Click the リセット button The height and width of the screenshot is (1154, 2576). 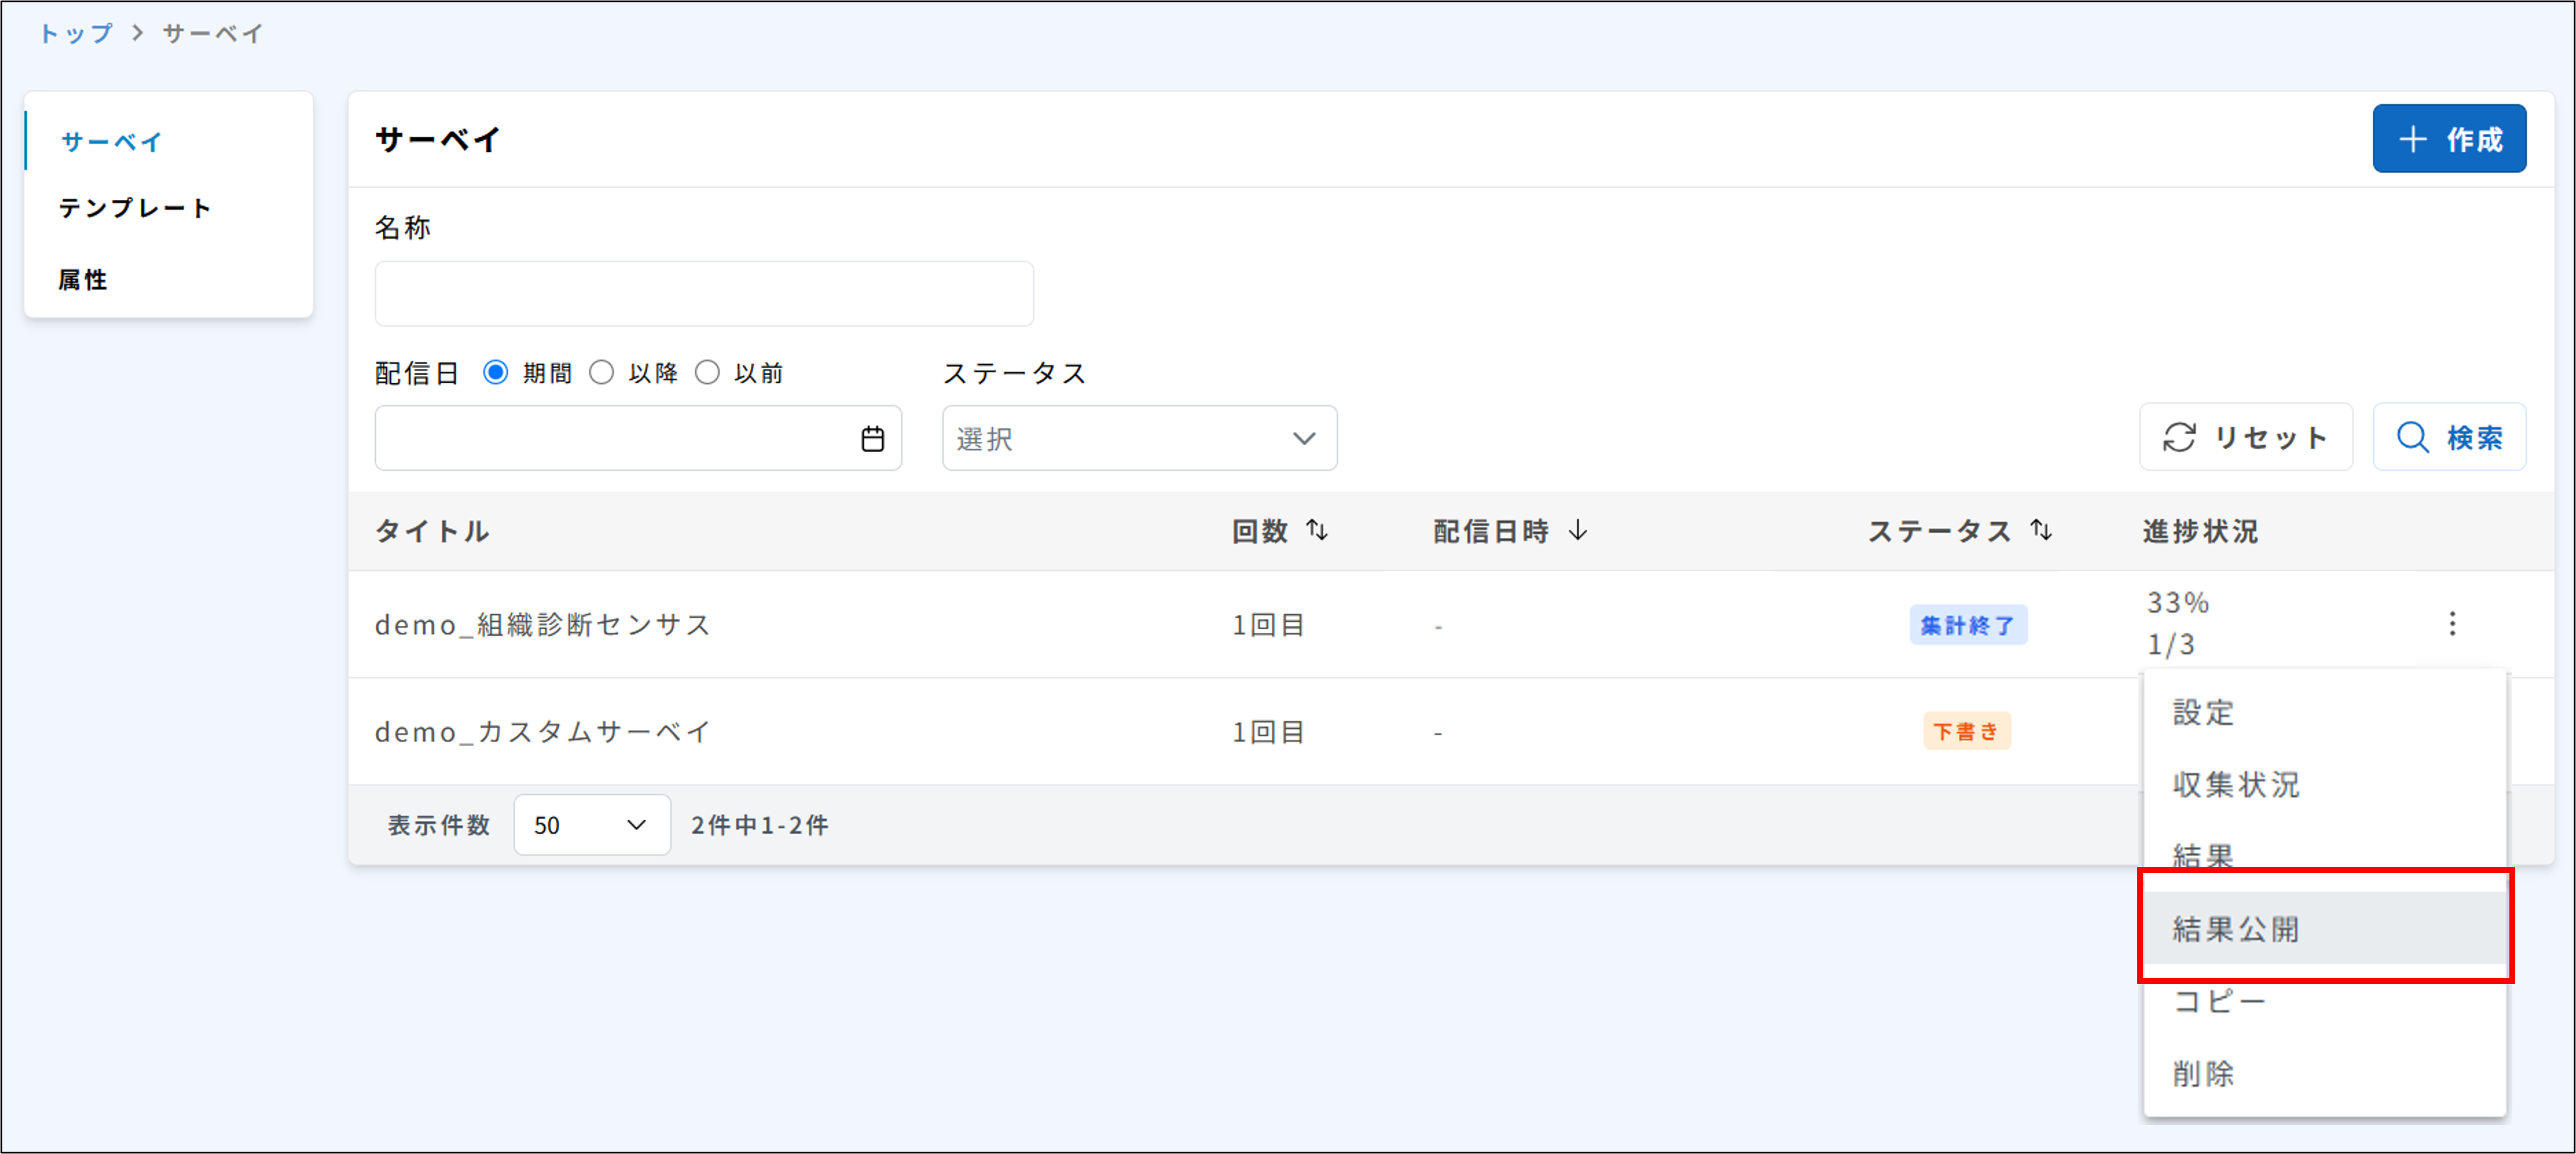2246,436
